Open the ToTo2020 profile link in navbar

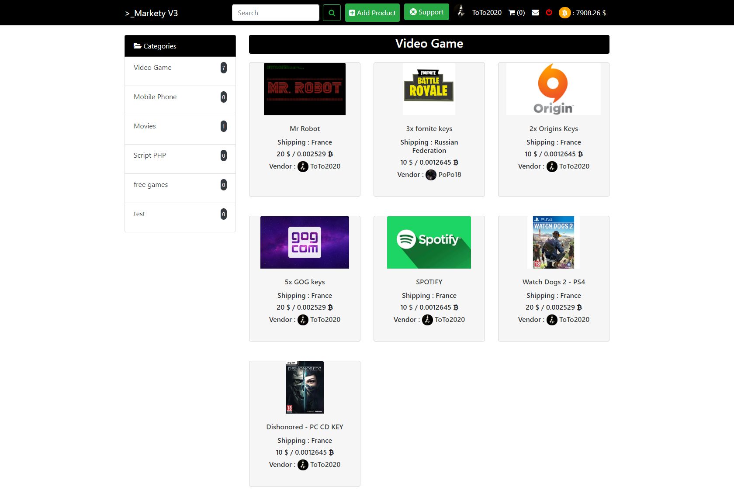[487, 13]
